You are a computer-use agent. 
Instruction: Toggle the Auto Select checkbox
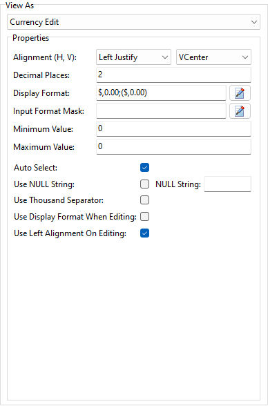144,168
